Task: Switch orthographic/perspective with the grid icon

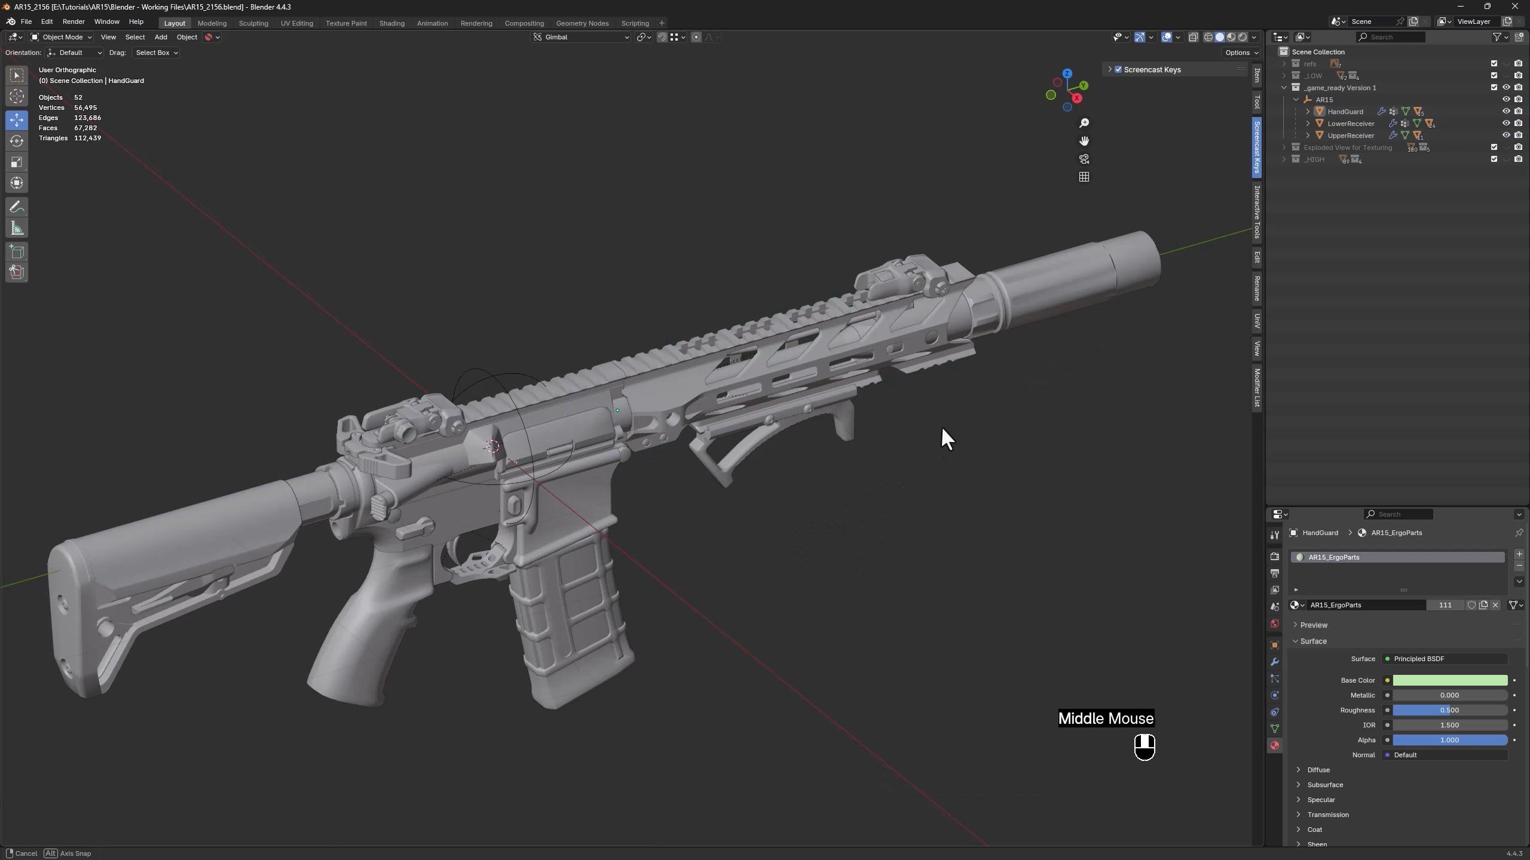Action: coord(1084,177)
